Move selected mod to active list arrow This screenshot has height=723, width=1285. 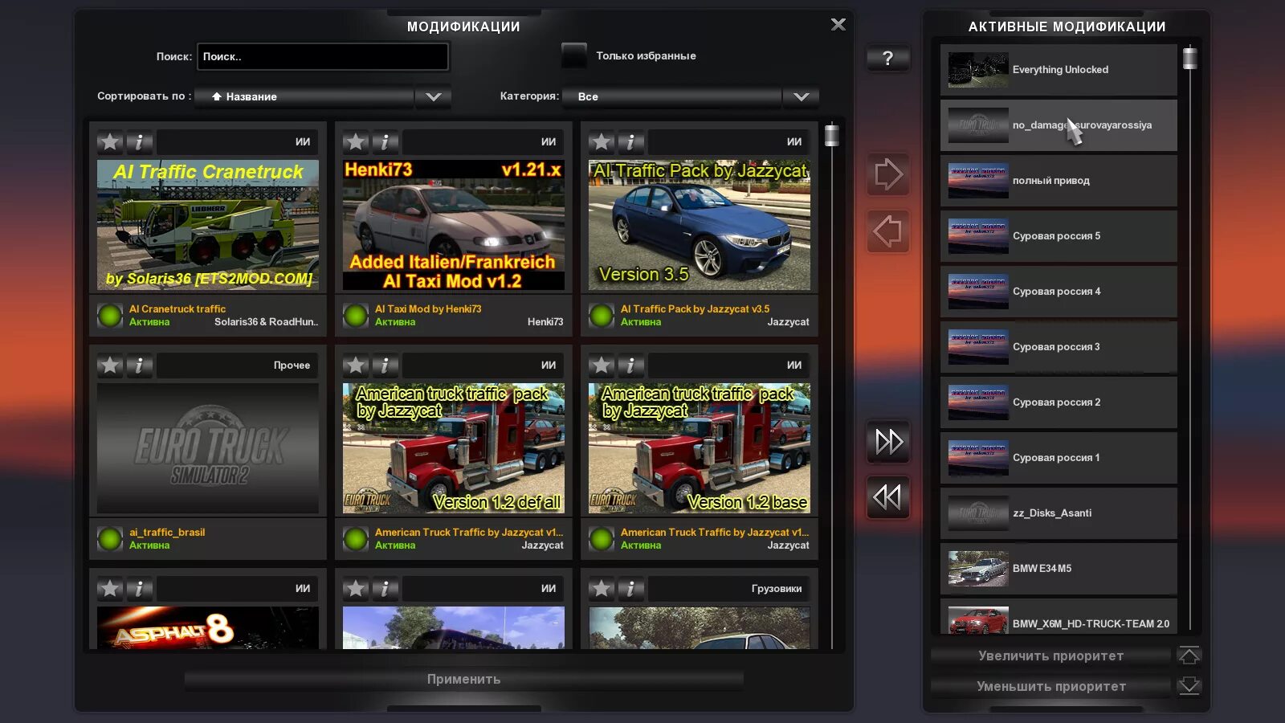point(887,174)
